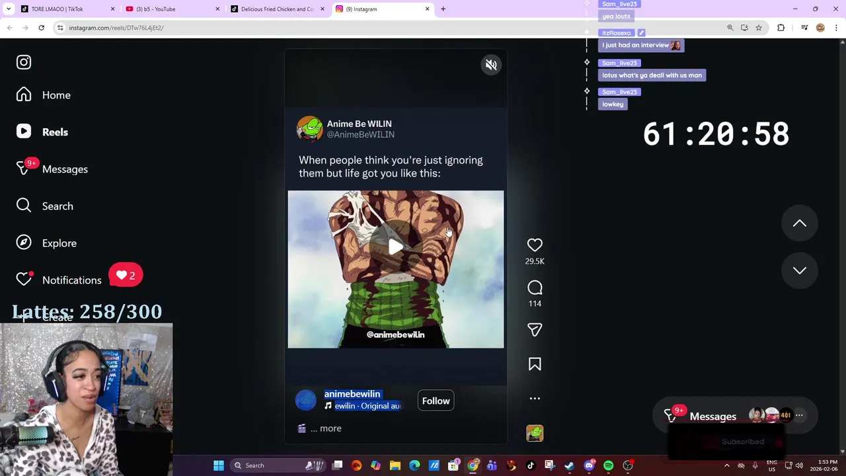Open the animebewilin profile link
This screenshot has width=846, height=476.
click(352, 394)
